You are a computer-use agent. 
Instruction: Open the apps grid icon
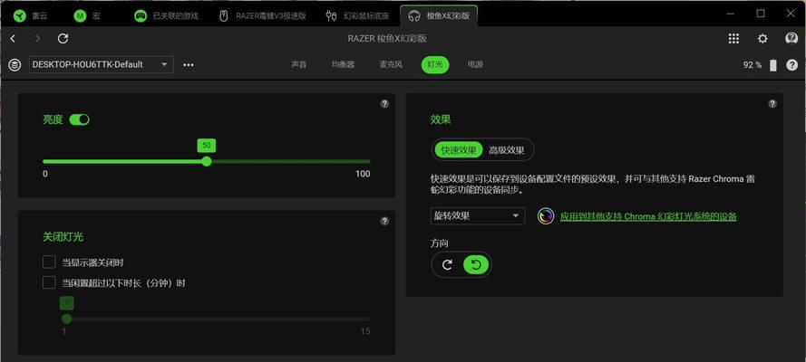[733, 38]
